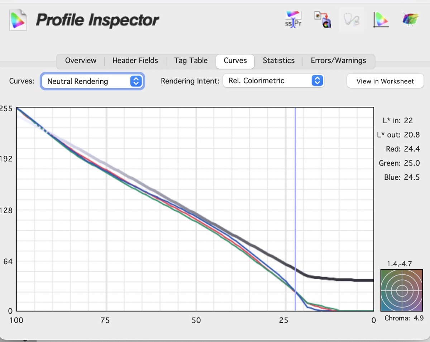
Task: Open the Tag Table tab
Action: pos(191,61)
